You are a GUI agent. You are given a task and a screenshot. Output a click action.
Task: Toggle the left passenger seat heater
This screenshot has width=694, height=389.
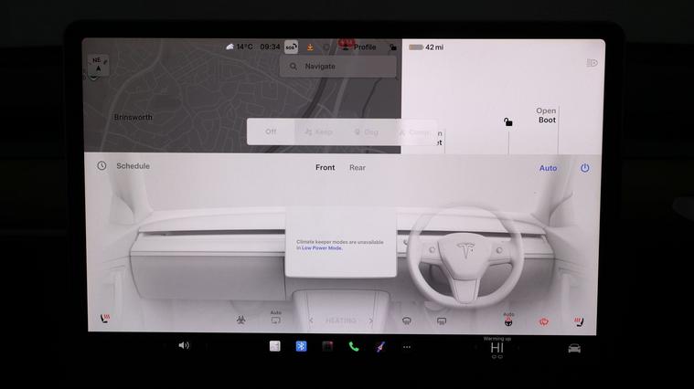(x=105, y=320)
